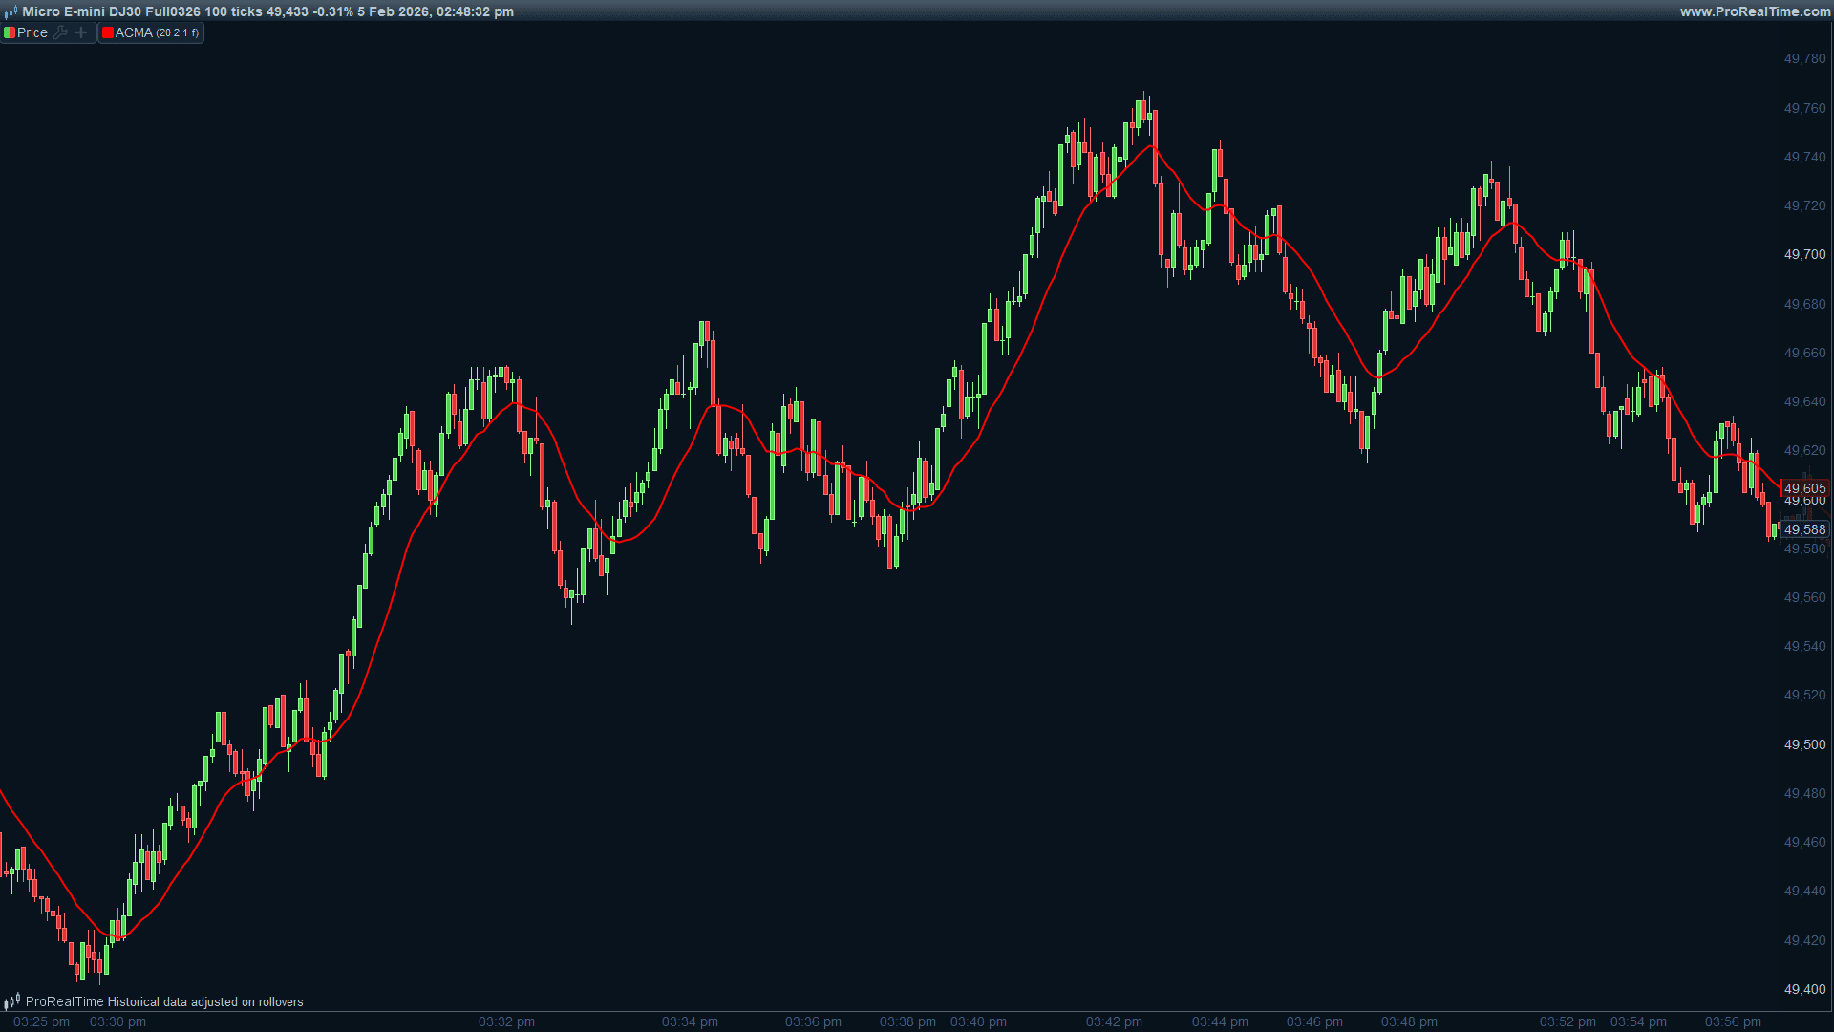1834x1032 pixels.
Task: Click the 03:32 pm time axis marker
Action: [x=506, y=1021]
